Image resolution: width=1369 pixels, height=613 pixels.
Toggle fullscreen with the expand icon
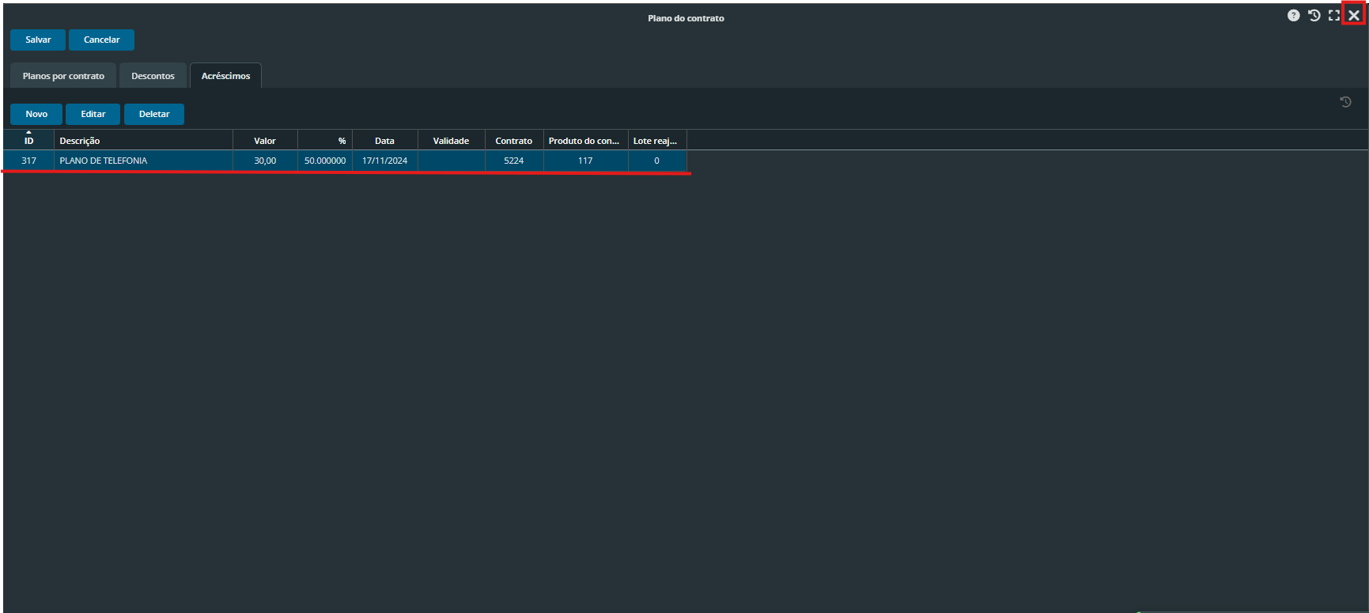(1334, 16)
